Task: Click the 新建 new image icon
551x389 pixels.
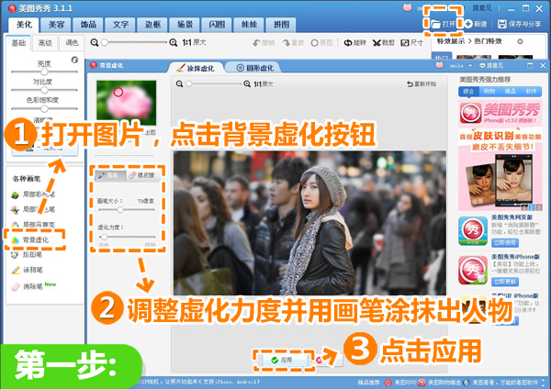Action: [x=468, y=24]
